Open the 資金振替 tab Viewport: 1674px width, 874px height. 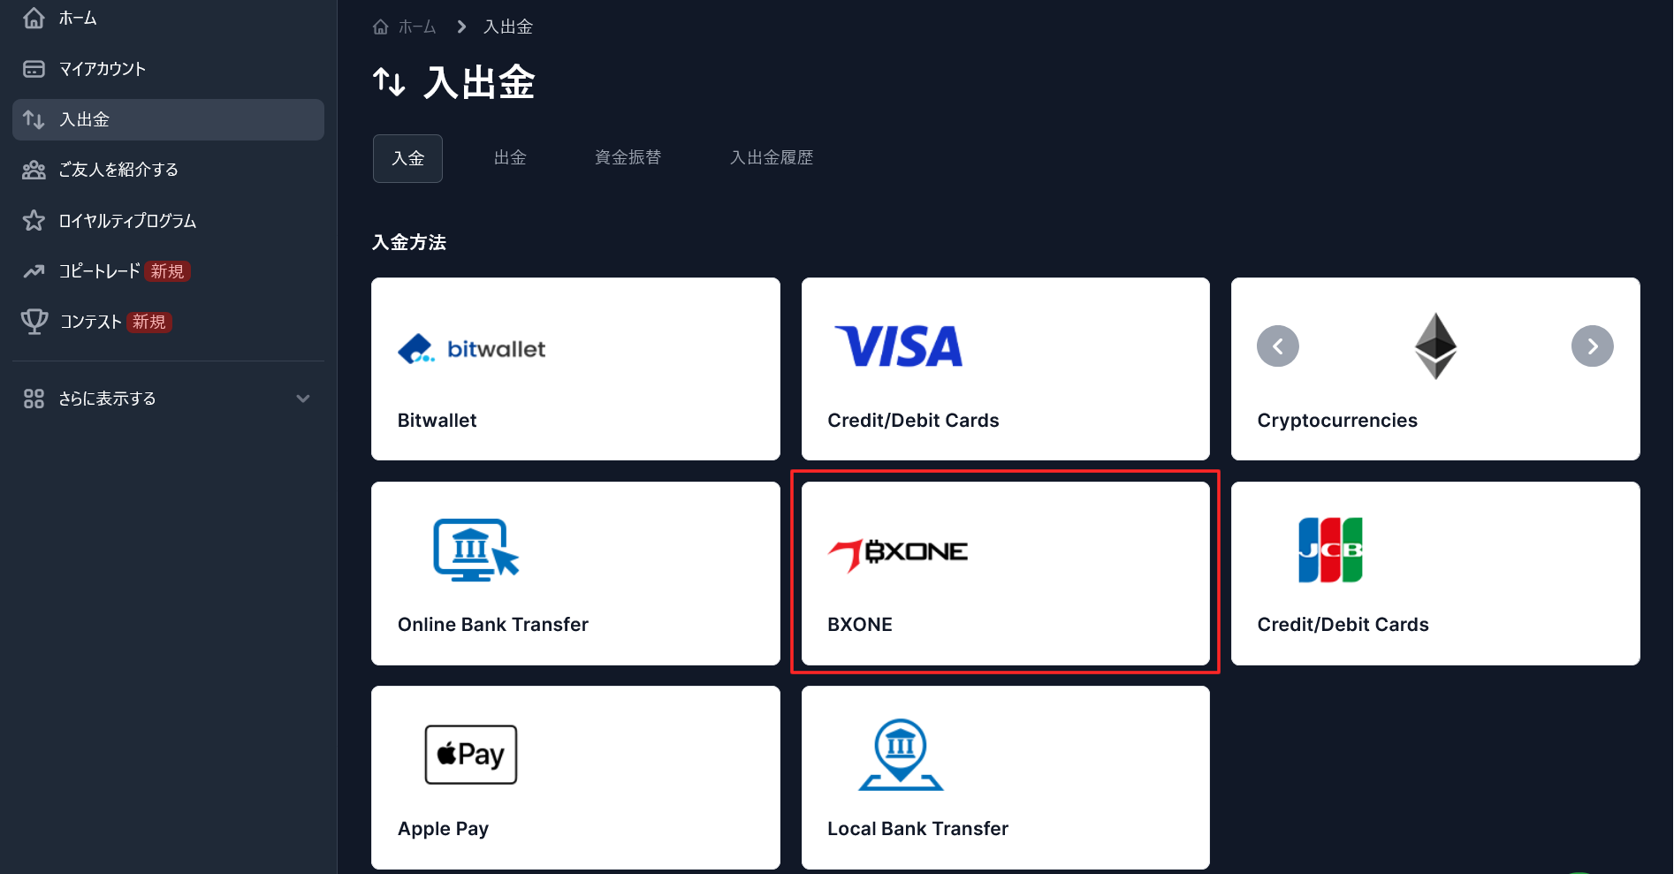[x=628, y=158]
